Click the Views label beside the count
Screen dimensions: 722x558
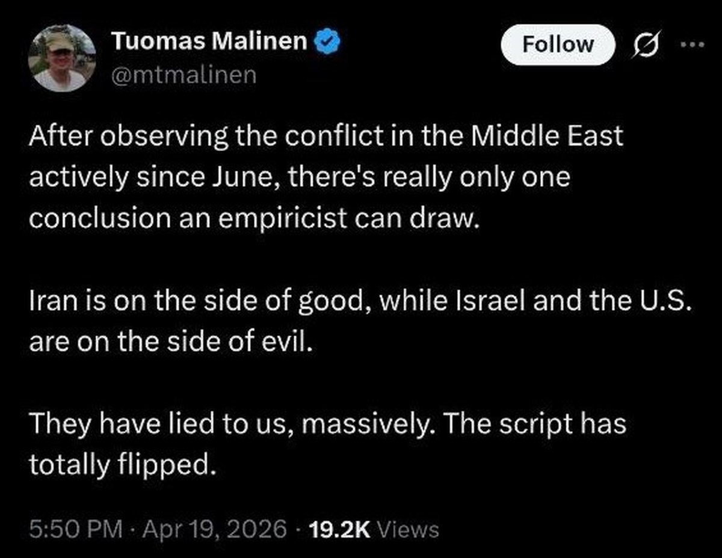click(x=411, y=529)
